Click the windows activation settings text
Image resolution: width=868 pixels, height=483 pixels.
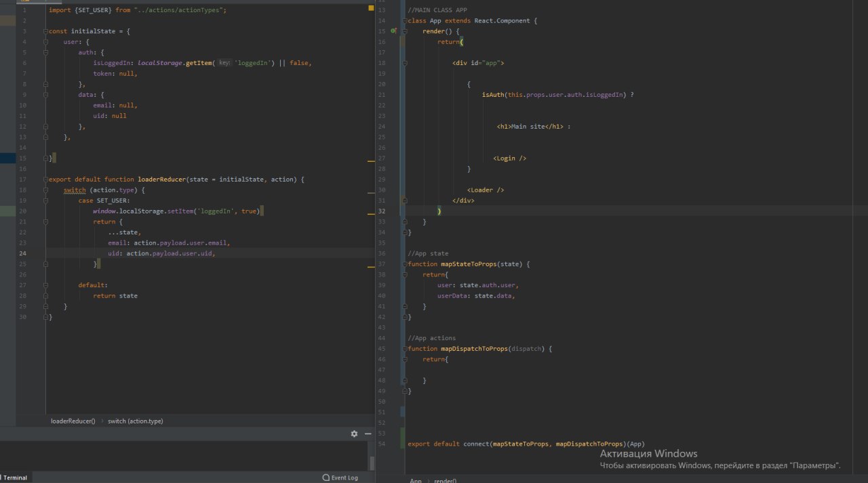click(x=720, y=465)
